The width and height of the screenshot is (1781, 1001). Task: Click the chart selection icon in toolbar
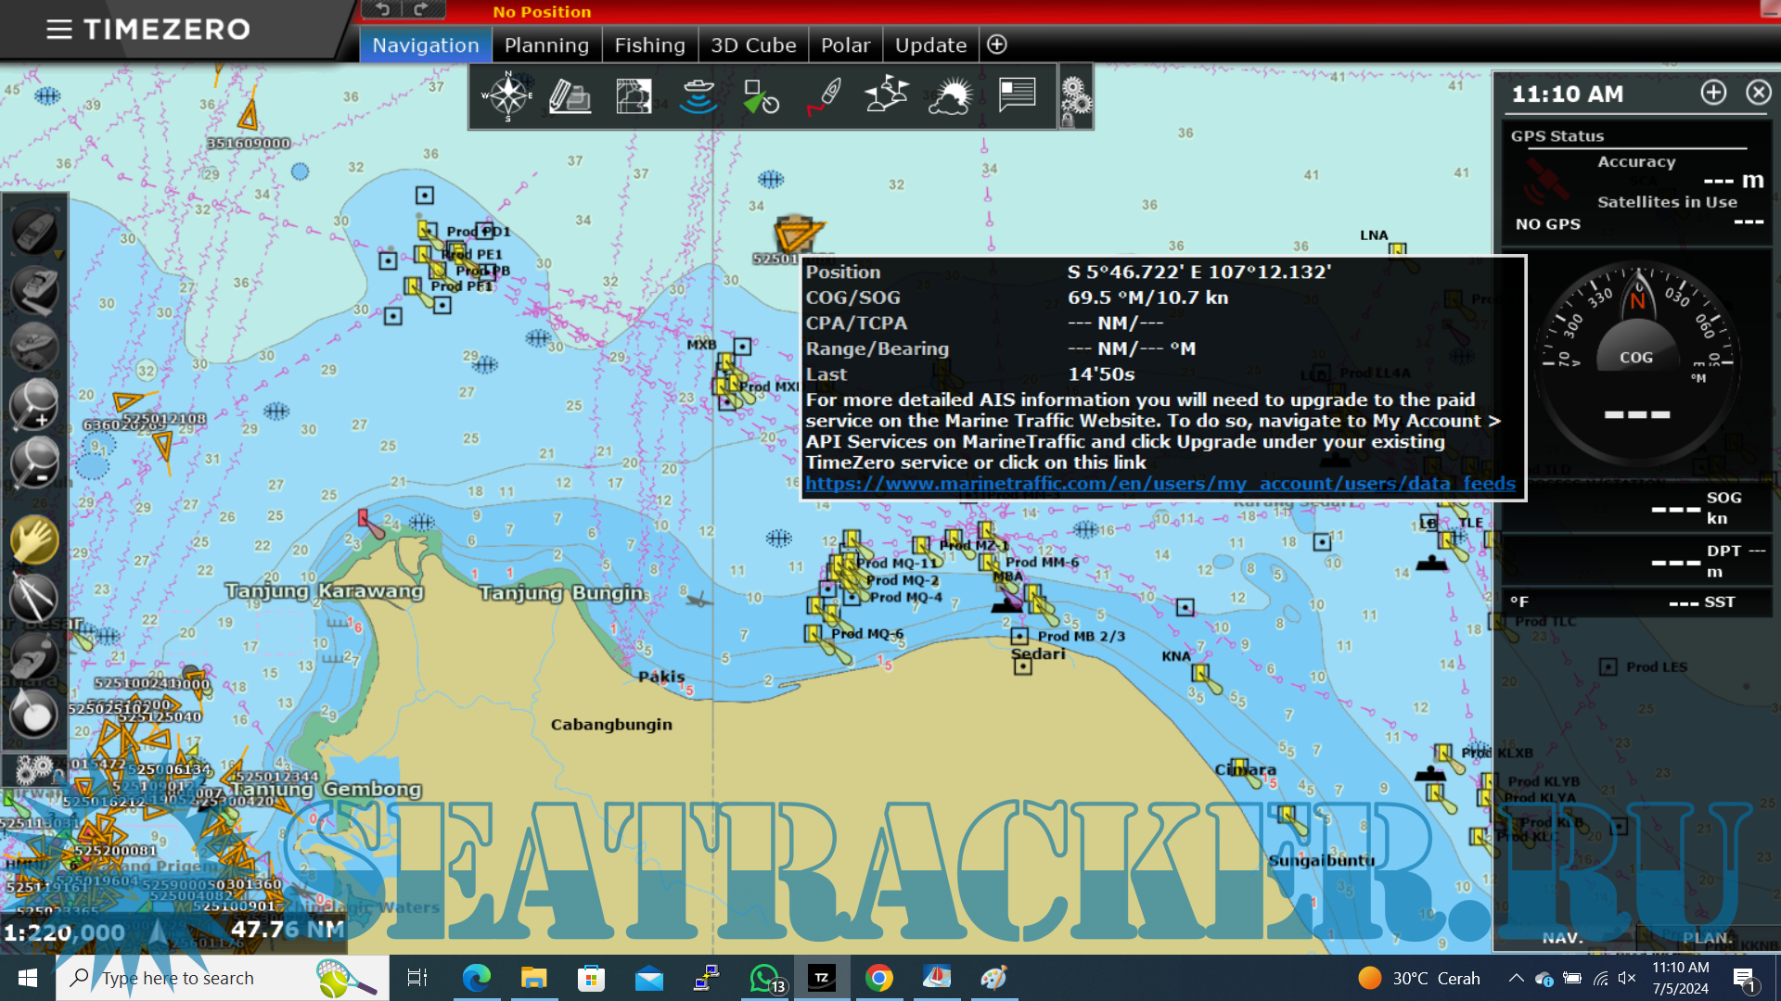pyautogui.click(x=634, y=95)
